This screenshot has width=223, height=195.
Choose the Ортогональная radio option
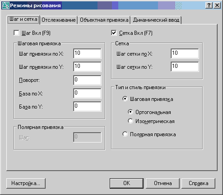[x=130, y=112]
